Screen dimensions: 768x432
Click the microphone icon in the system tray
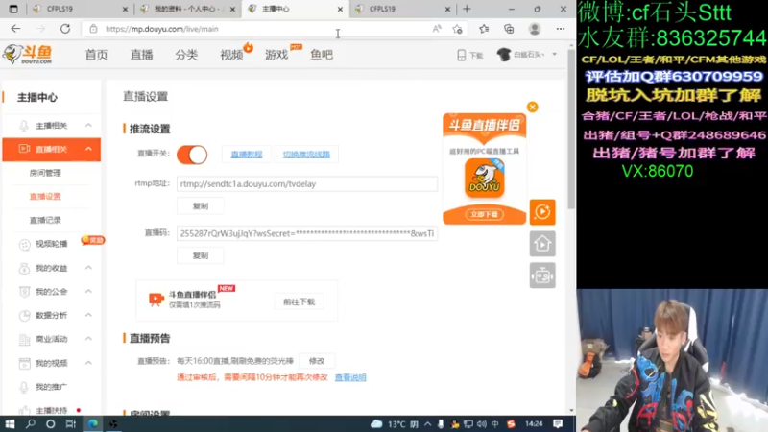tap(441, 423)
